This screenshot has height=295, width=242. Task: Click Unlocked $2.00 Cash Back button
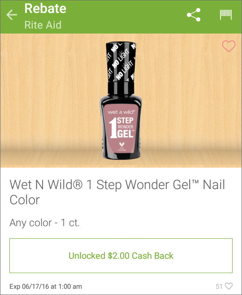[121, 256]
